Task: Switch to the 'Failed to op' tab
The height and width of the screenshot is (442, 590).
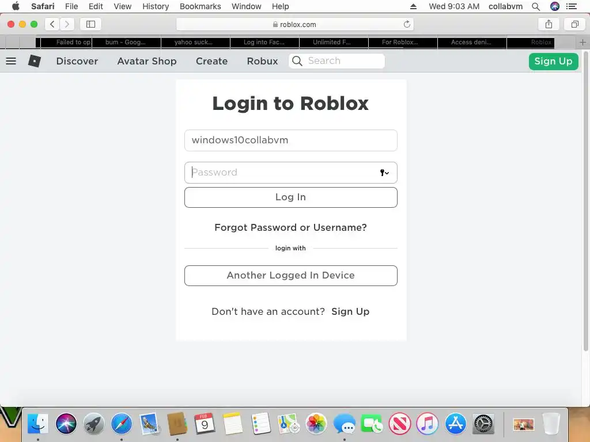Action: [66, 43]
